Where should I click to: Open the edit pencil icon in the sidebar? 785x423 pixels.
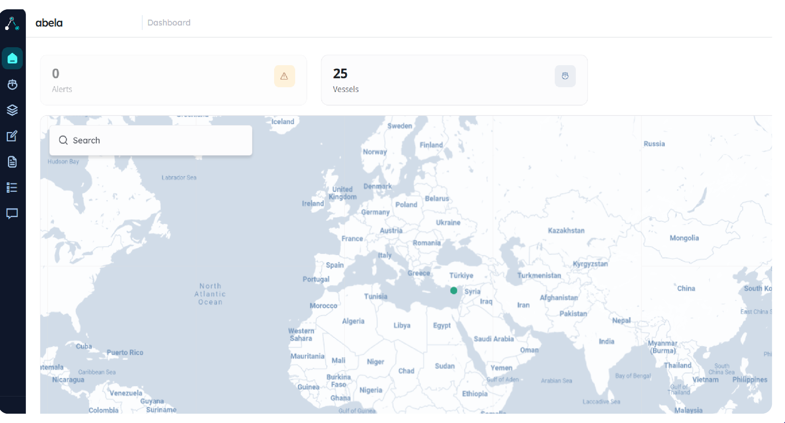(12, 136)
